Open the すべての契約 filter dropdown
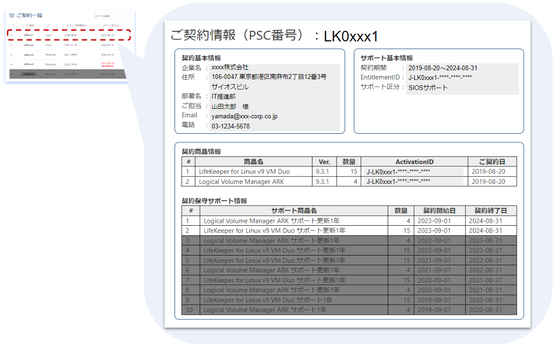Screen dimensions: 555x346 coord(111,16)
